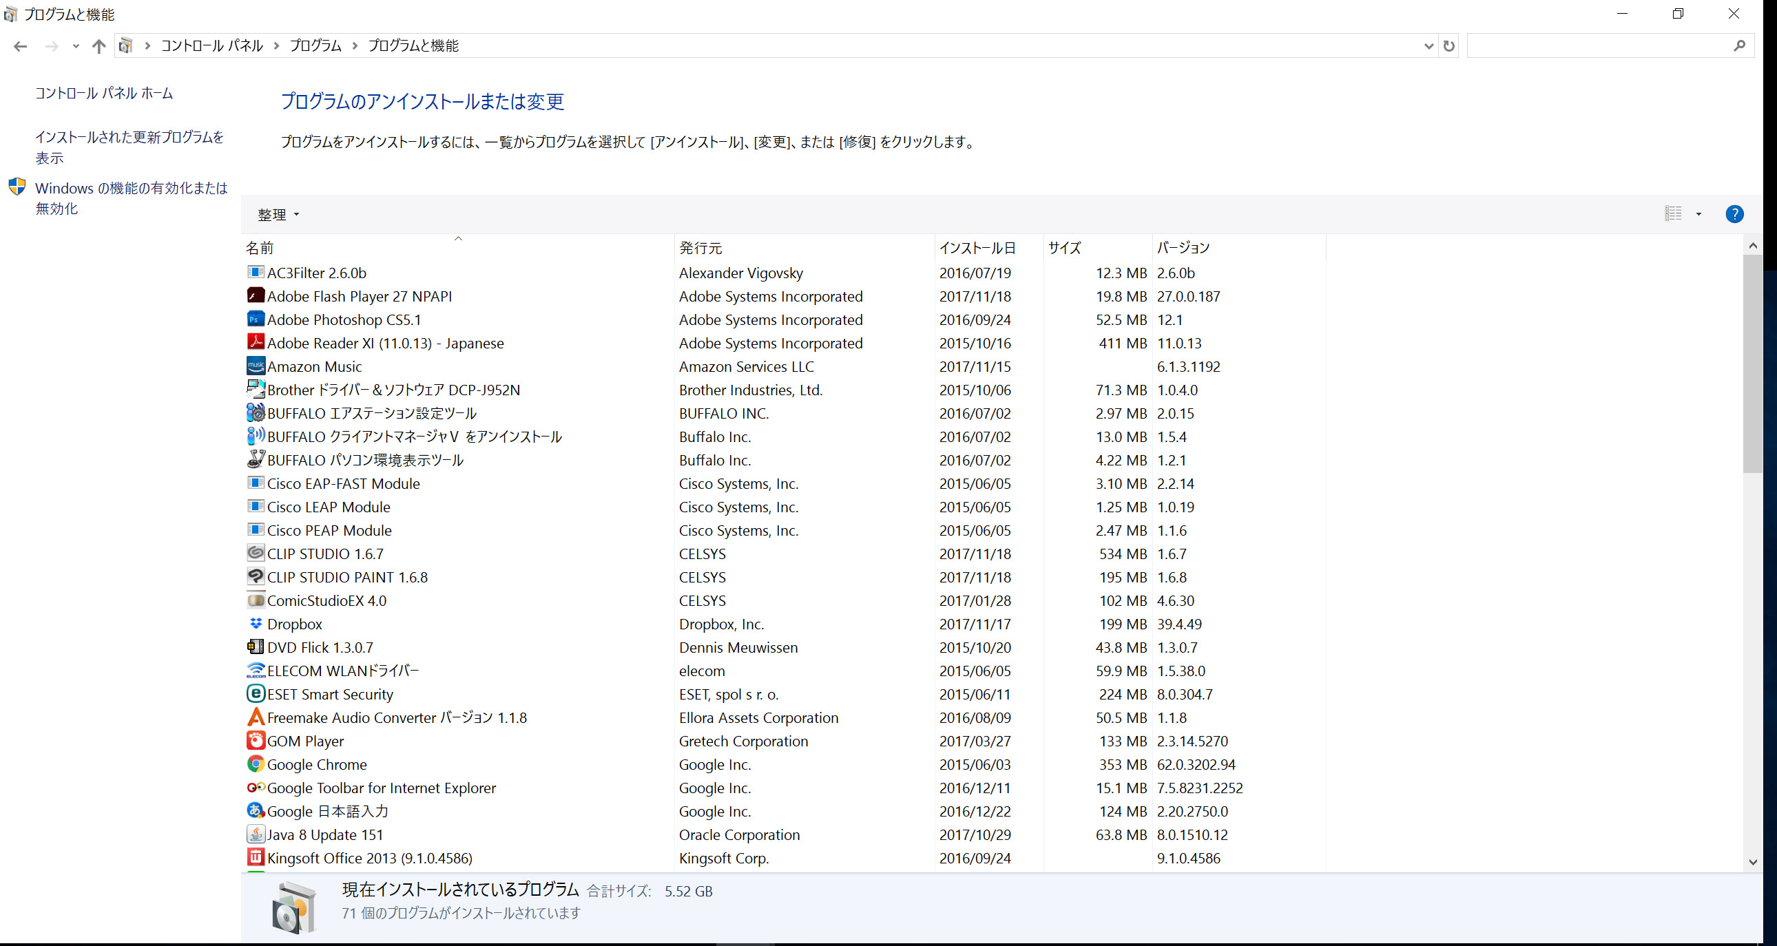Click the refresh button beside address bar
The image size is (1777, 946).
coord(1448,46)
